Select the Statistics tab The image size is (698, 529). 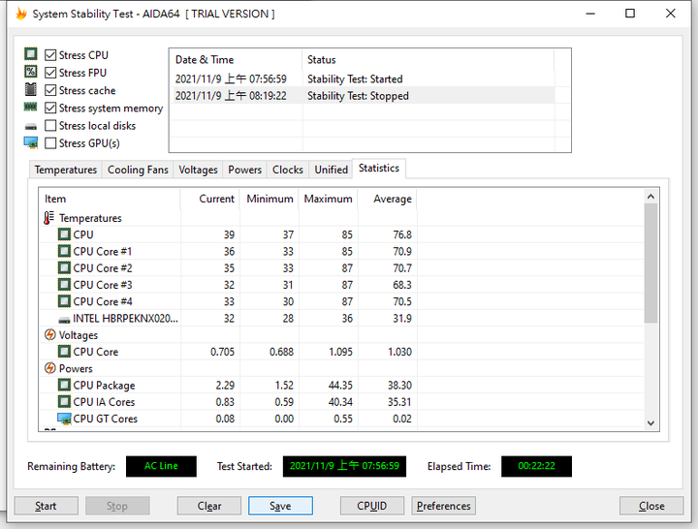379,169
